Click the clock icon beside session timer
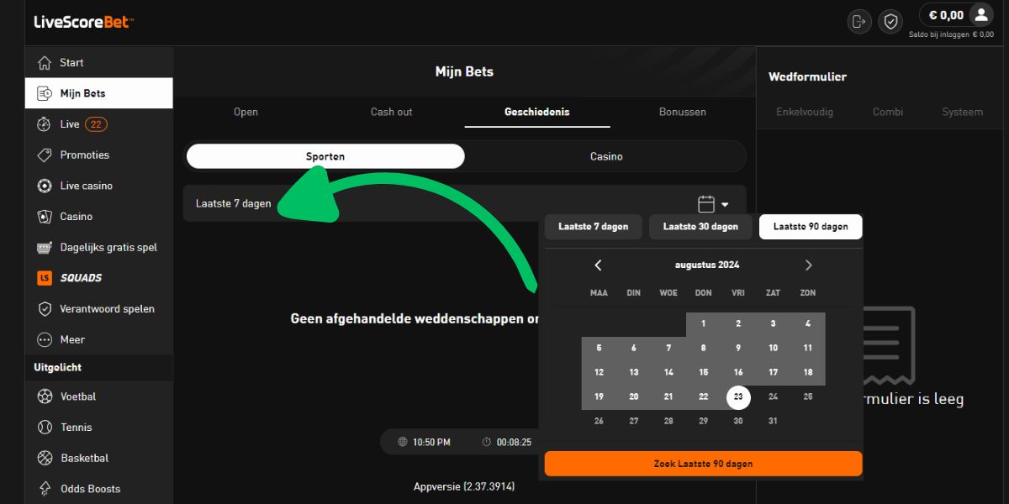Screen dimensions: 1009x504 point(487,442)
